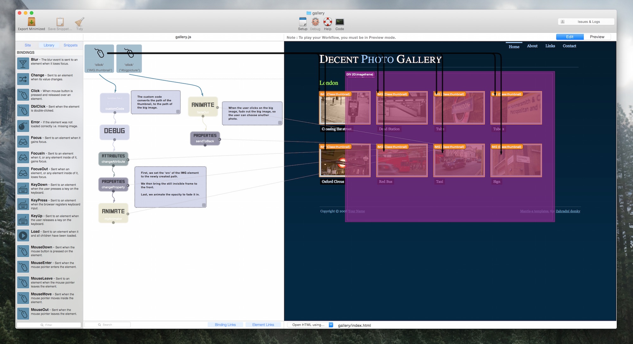This screenshot has height=344, width=633.
Task: Click the Taxi thumbnail
Action: pos(459,160)
